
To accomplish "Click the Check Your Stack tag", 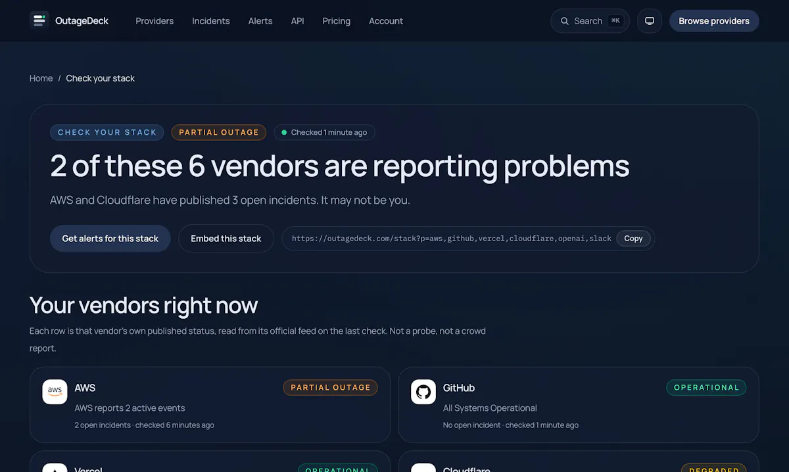I will (x=107, y=132).
